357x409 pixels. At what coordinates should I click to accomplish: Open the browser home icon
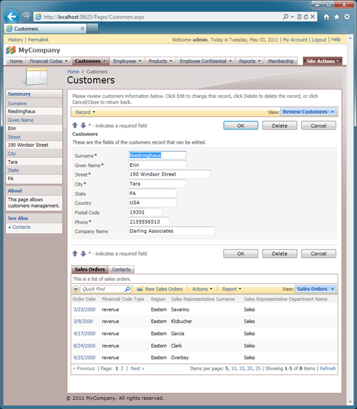point(326,17)
